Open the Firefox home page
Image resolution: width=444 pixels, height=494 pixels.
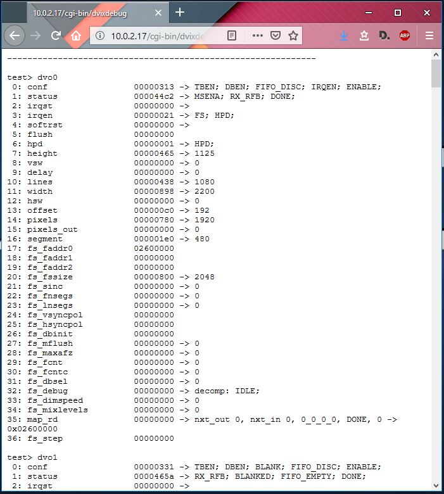pyautogui.click(x=76, y=35)
